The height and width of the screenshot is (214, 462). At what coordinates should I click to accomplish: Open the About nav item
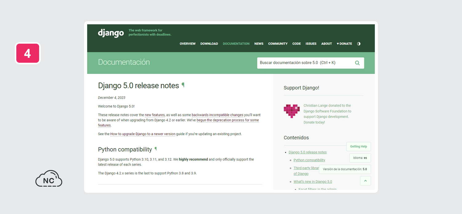326,44
